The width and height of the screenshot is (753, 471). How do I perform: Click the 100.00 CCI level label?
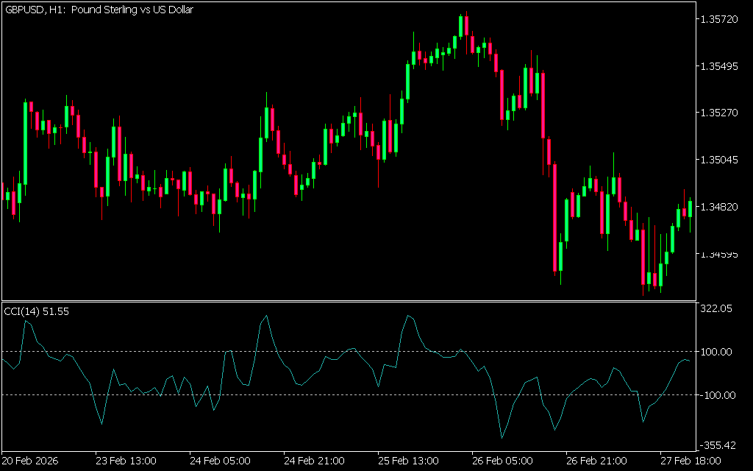click(x=716, y=352)
